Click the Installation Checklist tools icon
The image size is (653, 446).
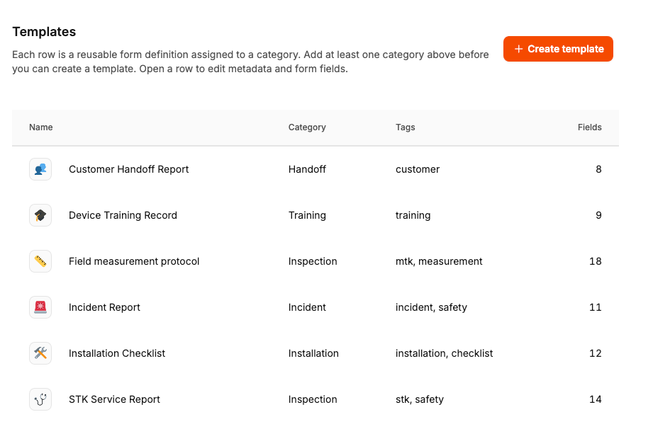coord(40,353)
